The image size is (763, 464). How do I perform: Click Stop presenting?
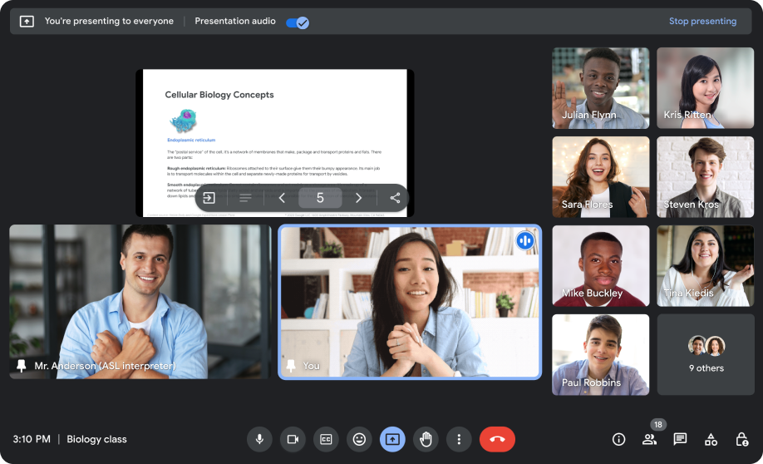click(702, 21)
